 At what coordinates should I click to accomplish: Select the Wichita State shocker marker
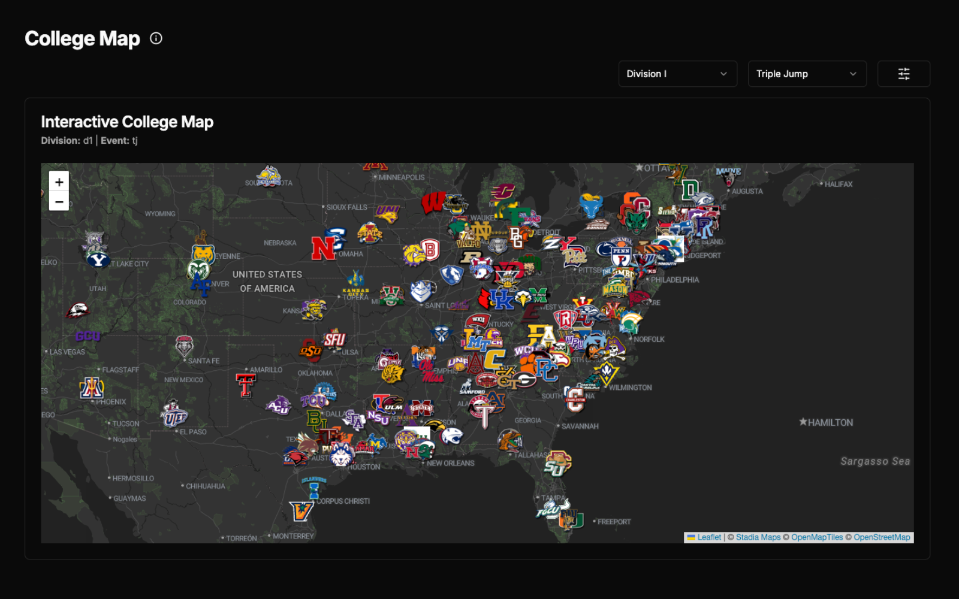tap(313, 310)
